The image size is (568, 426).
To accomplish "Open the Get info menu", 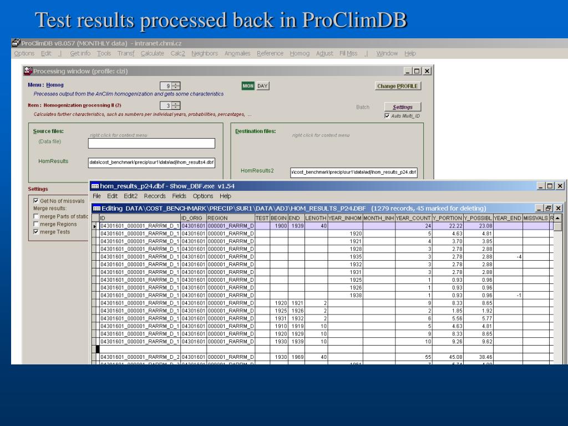I will coord(80,53).
